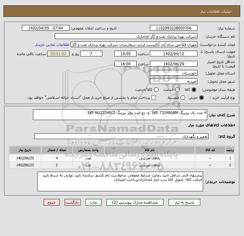Select the خدمت radio button
The image size is (244, 236).
(x=177, y=90)
